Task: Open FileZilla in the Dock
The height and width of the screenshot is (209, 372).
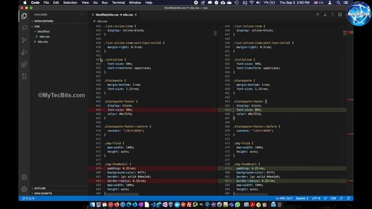Action: pyautogui.click(x=189, y=204)
